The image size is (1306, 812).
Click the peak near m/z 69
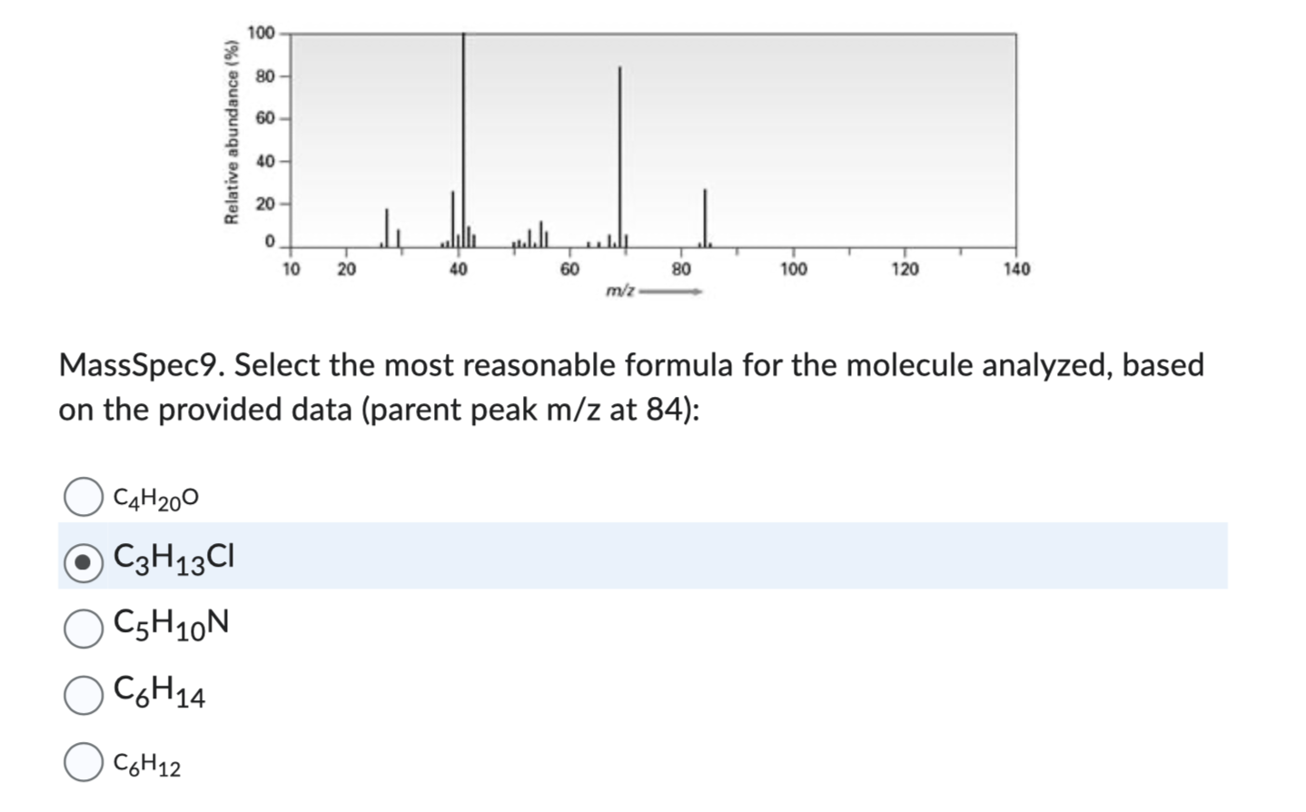[620, 154]
